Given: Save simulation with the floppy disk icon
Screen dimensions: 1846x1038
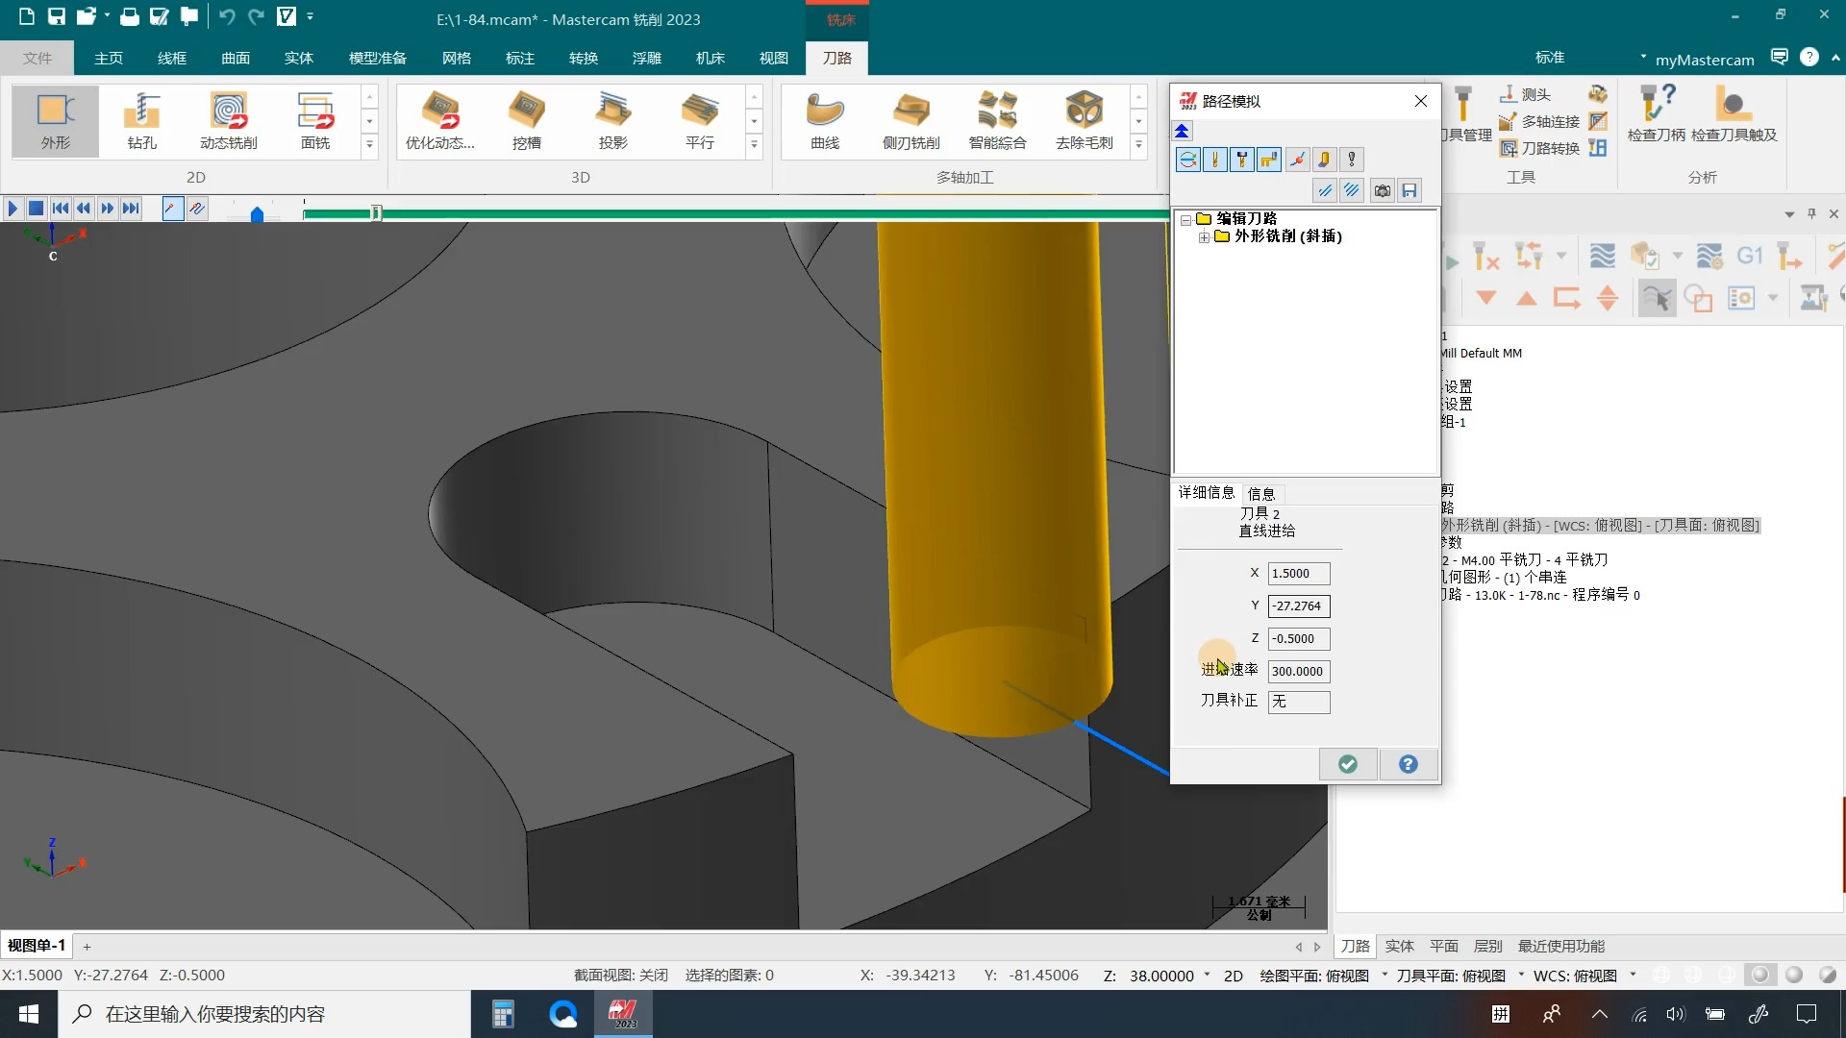Looking at the screenshot, I should coord(1409,190).
